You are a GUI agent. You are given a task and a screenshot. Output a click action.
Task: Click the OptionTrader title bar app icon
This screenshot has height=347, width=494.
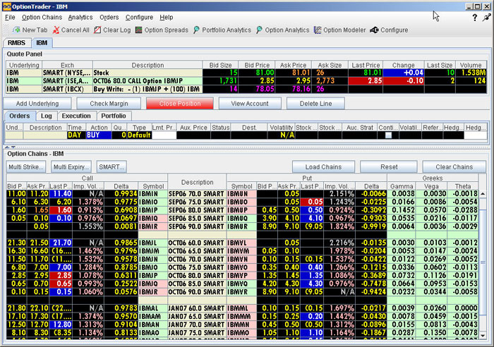click(x=6, y=6)
